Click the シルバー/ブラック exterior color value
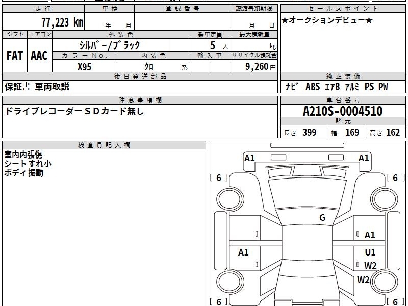 pyautogui.click(x=110, y=45)
